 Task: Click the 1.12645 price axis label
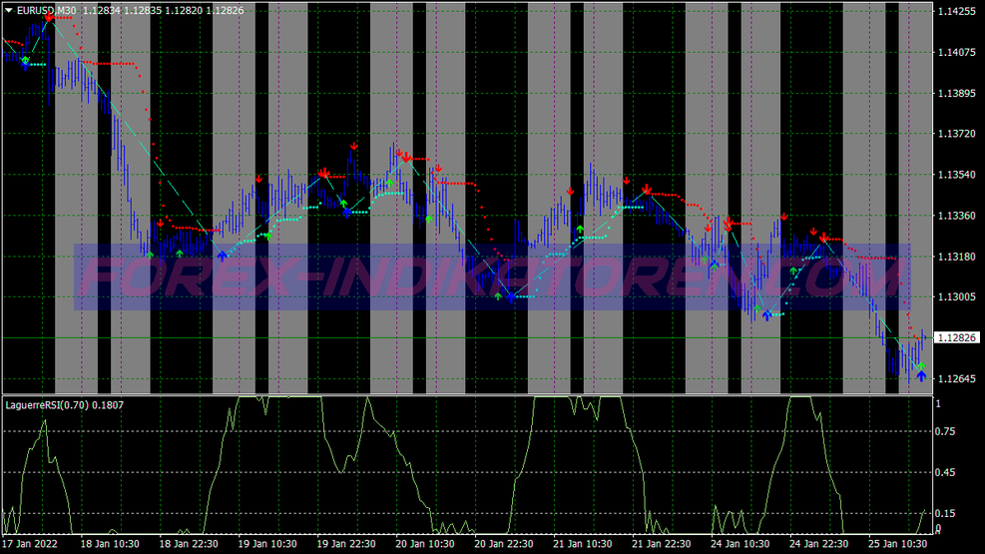pyautogui.click(x=957, y=378)
